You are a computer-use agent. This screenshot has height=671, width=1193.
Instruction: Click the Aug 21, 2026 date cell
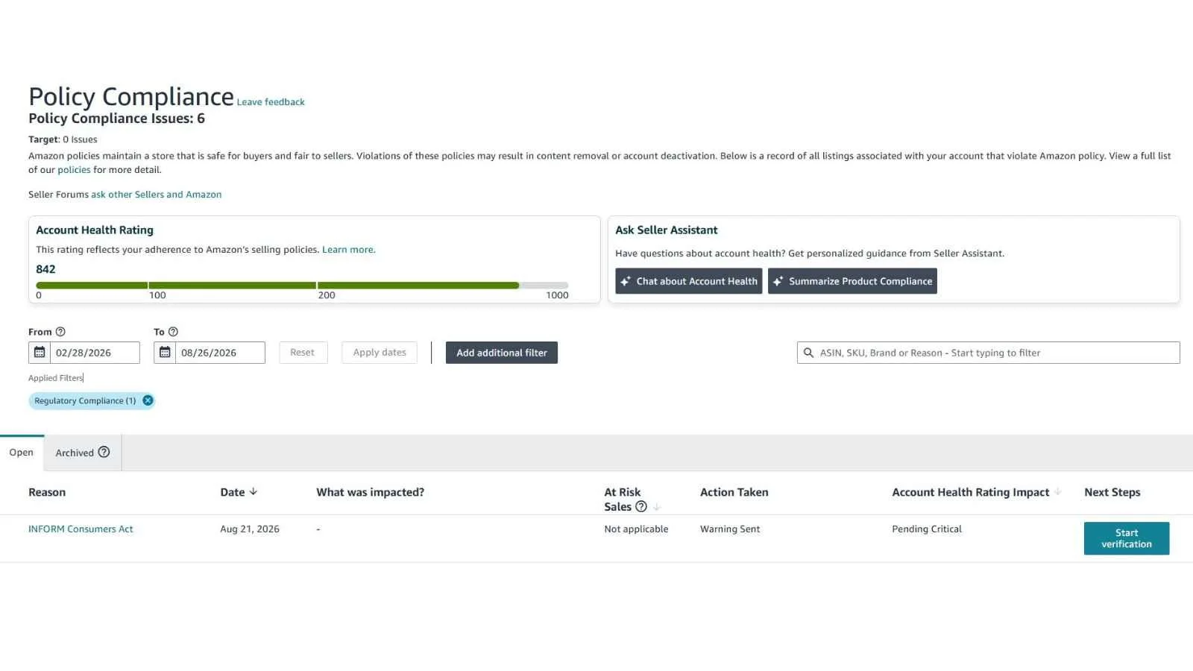pyautogui.click(x=250, y=529)
